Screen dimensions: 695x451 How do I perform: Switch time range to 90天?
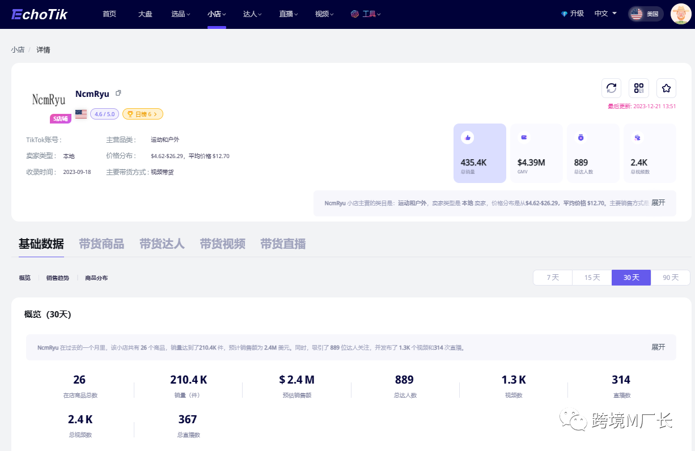(671, 278)
